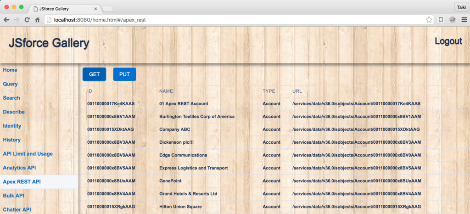Image resolution: width=470 pixels, height=214 pixels.
Task: Run the GET request button
Action: click(94, 74)
